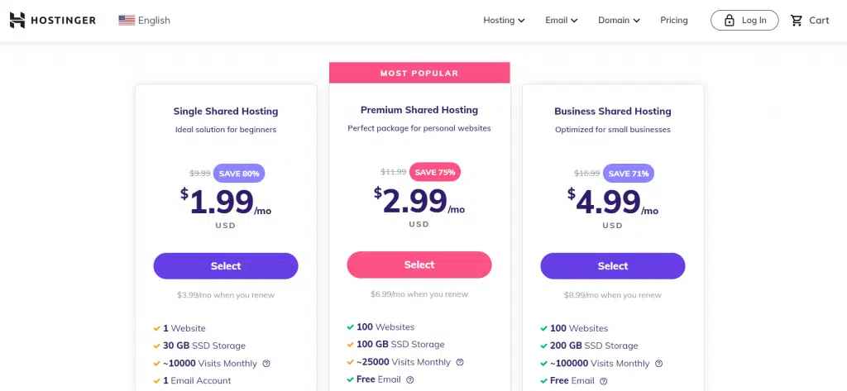This screenshot has width=847, height=391.
Task: Click help icon next to Business Free Email
Action: 603,381
